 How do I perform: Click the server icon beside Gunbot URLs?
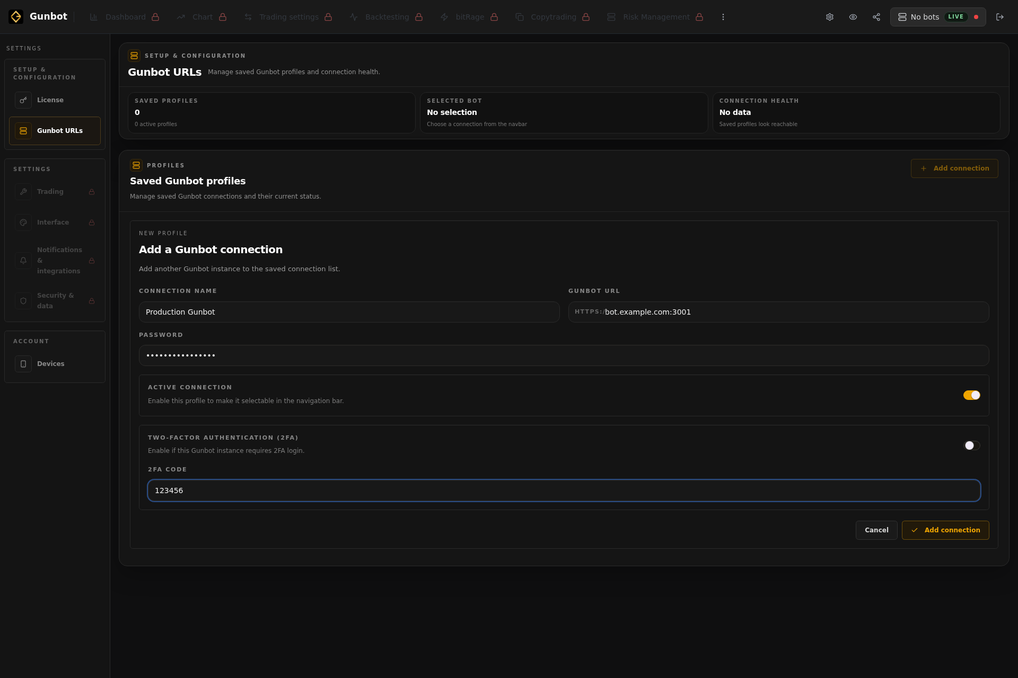[23, 131]
